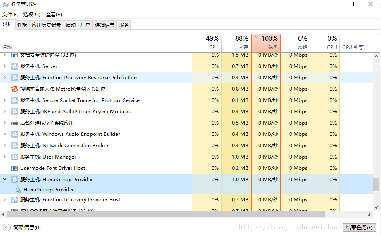Select the child HomeGroup Provider service entry
381x235 pixels.
pos(49,190)
